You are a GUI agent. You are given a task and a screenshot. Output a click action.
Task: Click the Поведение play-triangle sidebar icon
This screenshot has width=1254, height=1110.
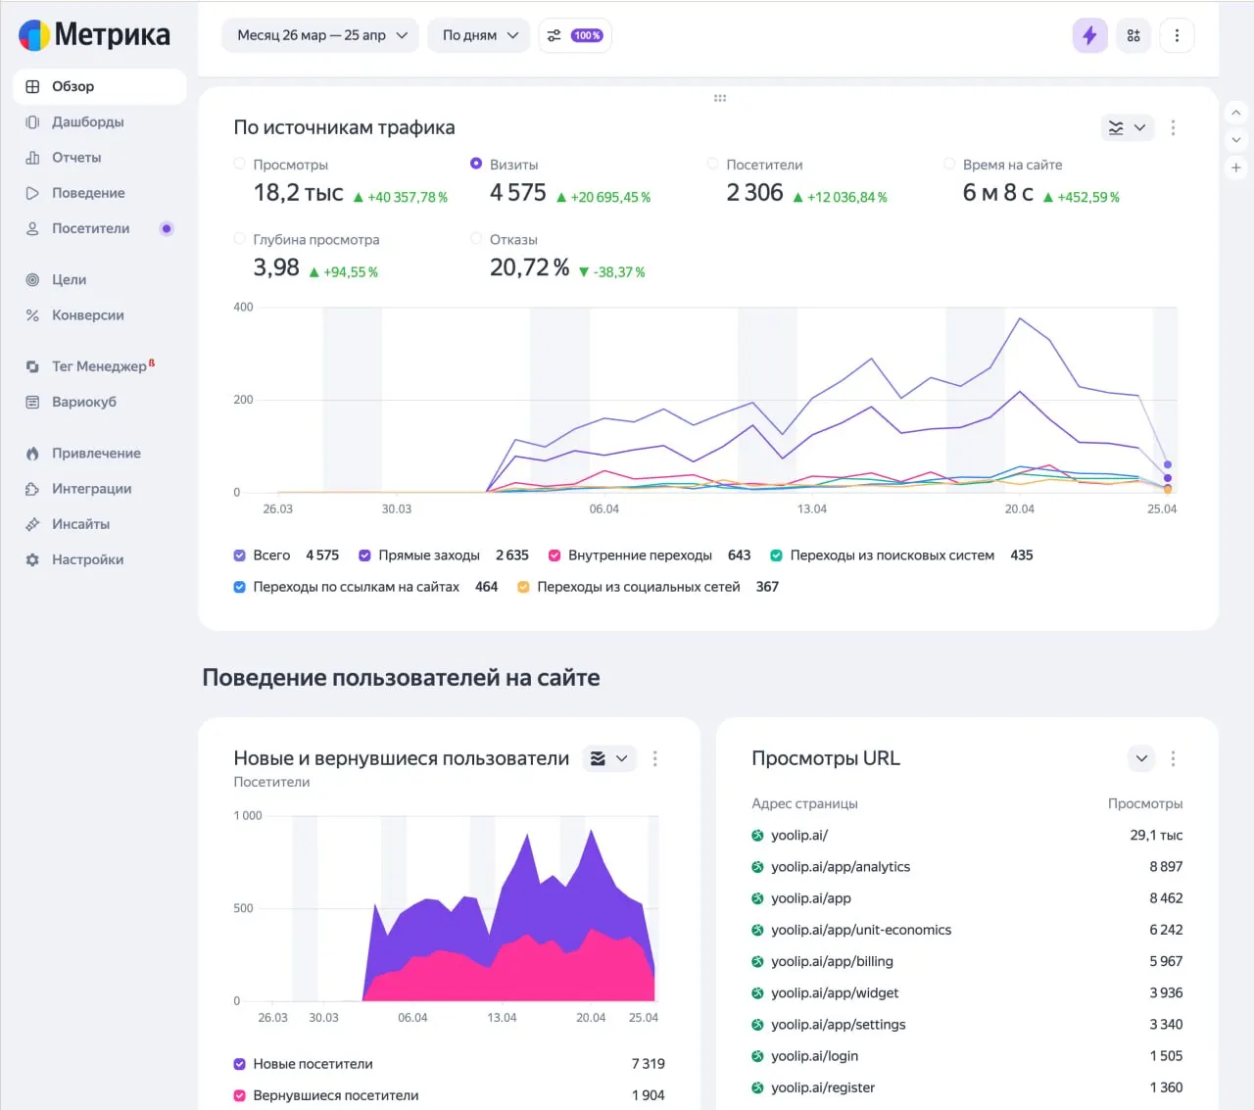[x=32, y=193]
